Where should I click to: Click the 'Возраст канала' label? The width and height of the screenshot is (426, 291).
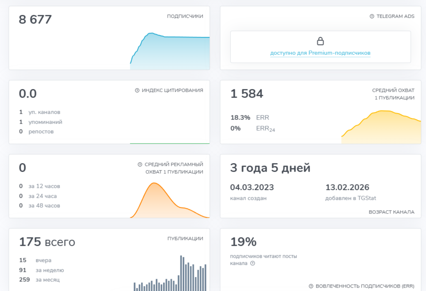[x=391, y=212]
